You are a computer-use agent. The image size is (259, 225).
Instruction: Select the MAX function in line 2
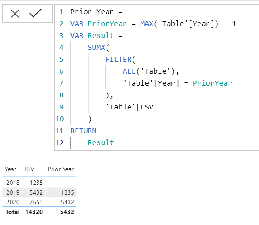tap(146, 24)
